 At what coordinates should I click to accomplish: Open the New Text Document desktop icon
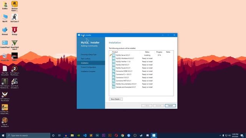click(5, 71)
